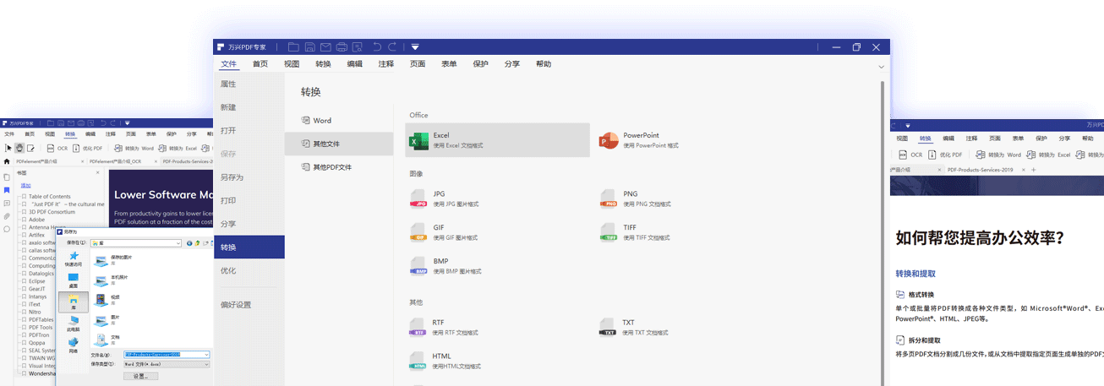Image resolution: width=1104 pixels, height=386 pixels.
Task: Click the email envelope icon in center title bar
Action: click(x=325, y=47)
